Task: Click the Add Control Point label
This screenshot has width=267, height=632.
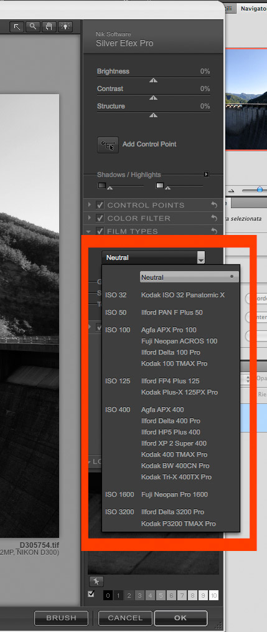Action: pos(149,145)
